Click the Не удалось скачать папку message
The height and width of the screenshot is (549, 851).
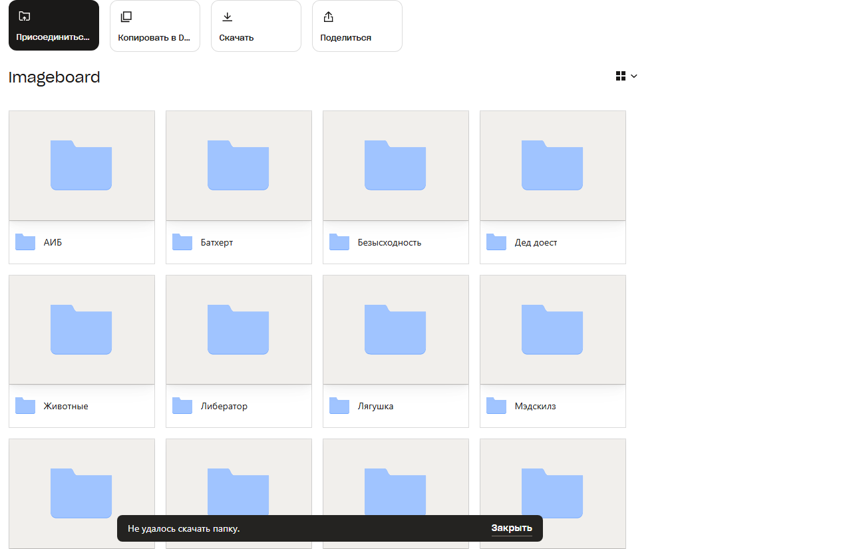[184, 529]
